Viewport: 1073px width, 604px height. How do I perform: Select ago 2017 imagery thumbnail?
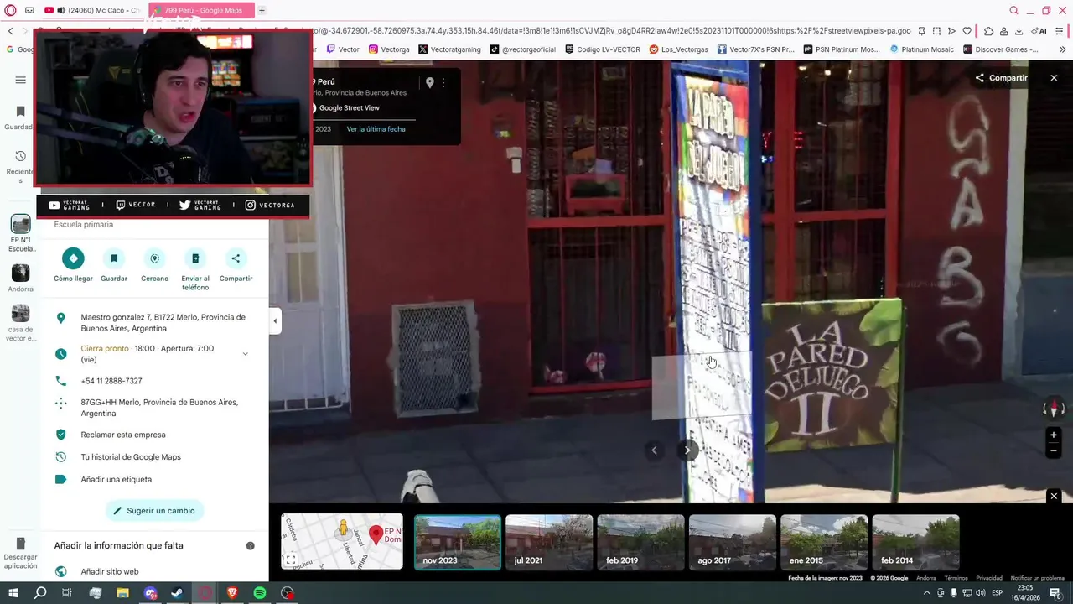point(732,542)
